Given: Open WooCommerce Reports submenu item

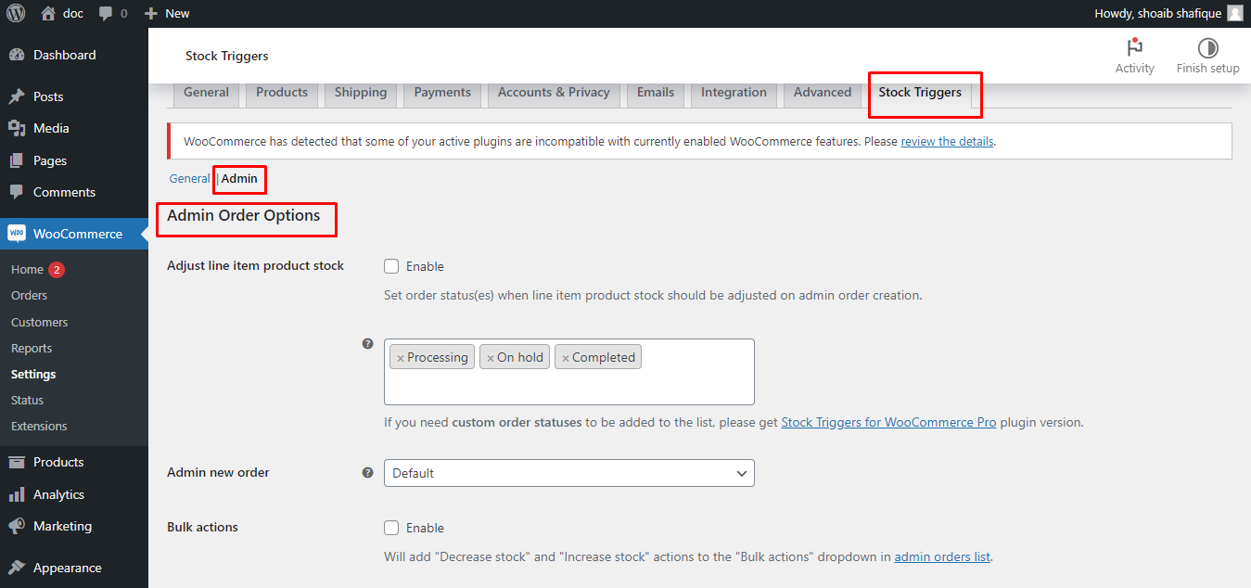Looking at the screenshot, I should [32, 348].
